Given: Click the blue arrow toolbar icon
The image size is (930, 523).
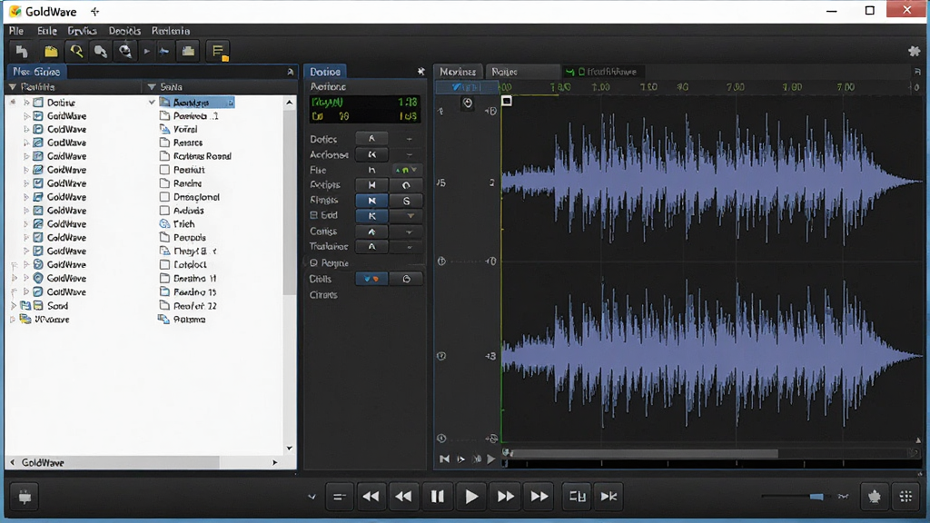Looking at the screenshot, I should [x=164, y=52].
